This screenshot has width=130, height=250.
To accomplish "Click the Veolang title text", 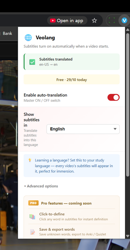I will tap(45, 37).
